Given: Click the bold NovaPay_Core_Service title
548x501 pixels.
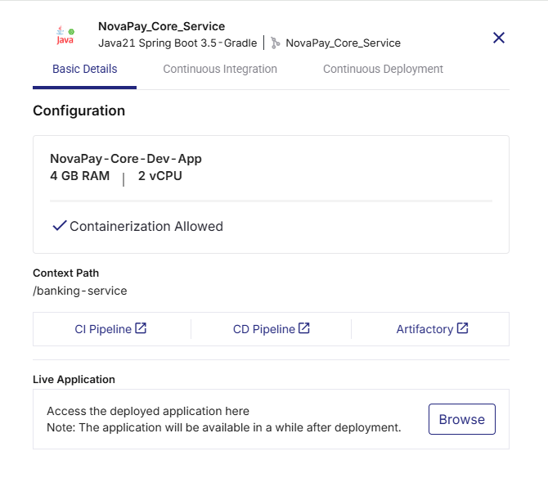Looking at the screenshot, I should pyautogui.click(x=161, y=26).
